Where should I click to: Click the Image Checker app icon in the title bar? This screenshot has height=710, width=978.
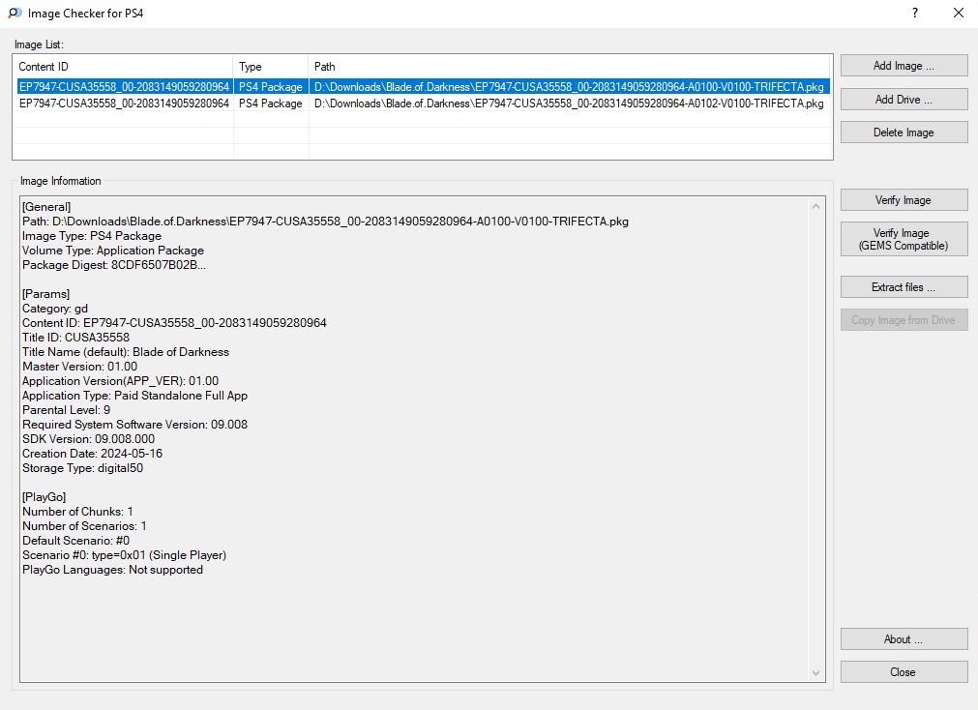(15, 14)
